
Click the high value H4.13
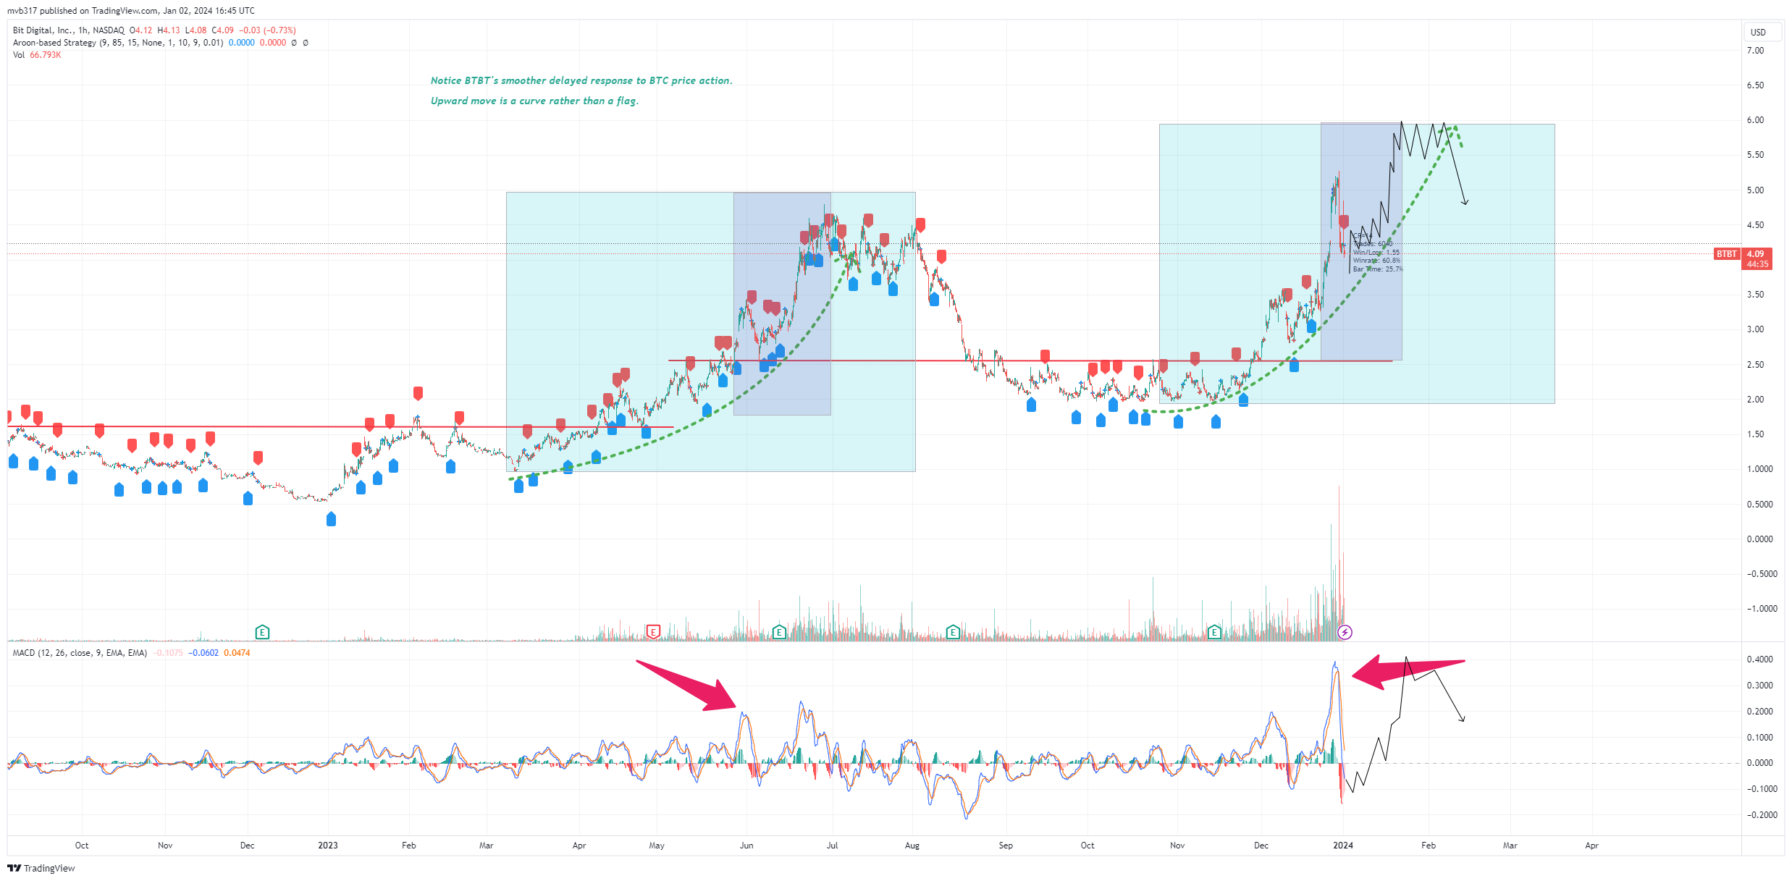[x=169, y=30]
